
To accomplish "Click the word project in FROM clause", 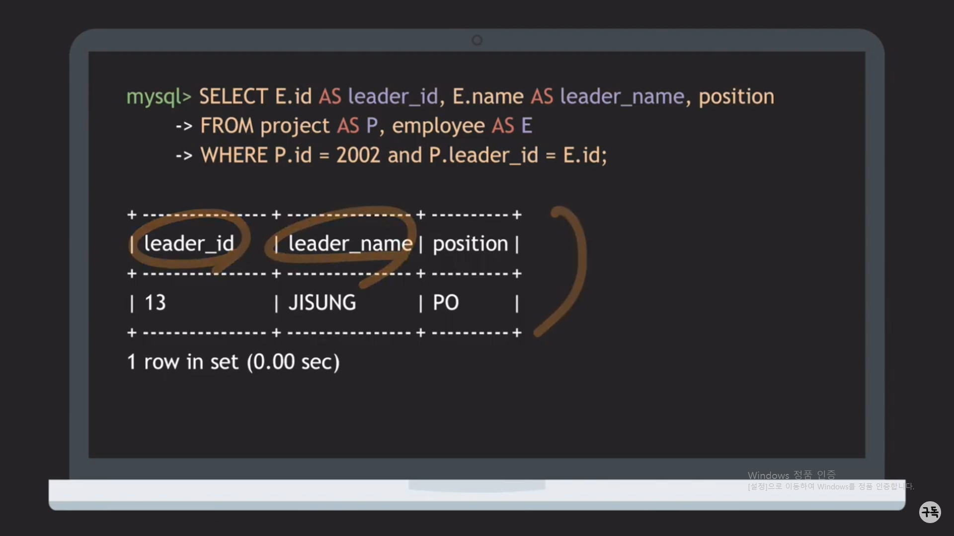I will point(295,126).
